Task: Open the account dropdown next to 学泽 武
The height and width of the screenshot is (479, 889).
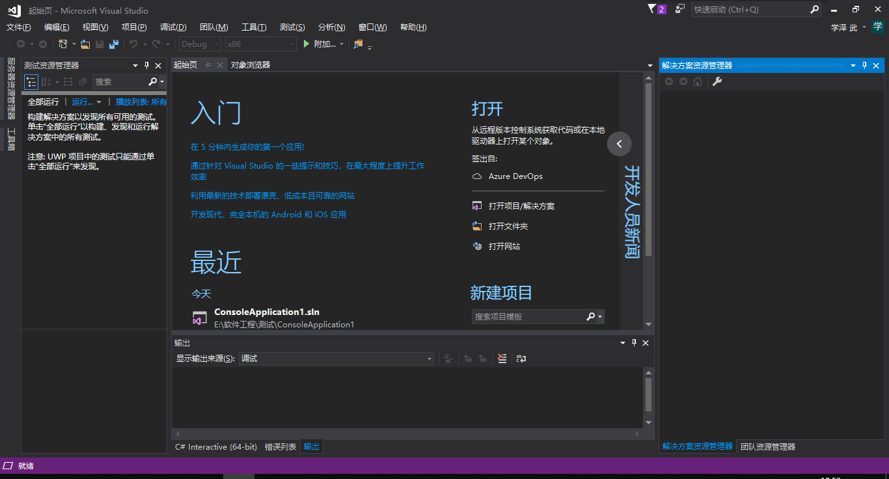Action: point(864,27)
